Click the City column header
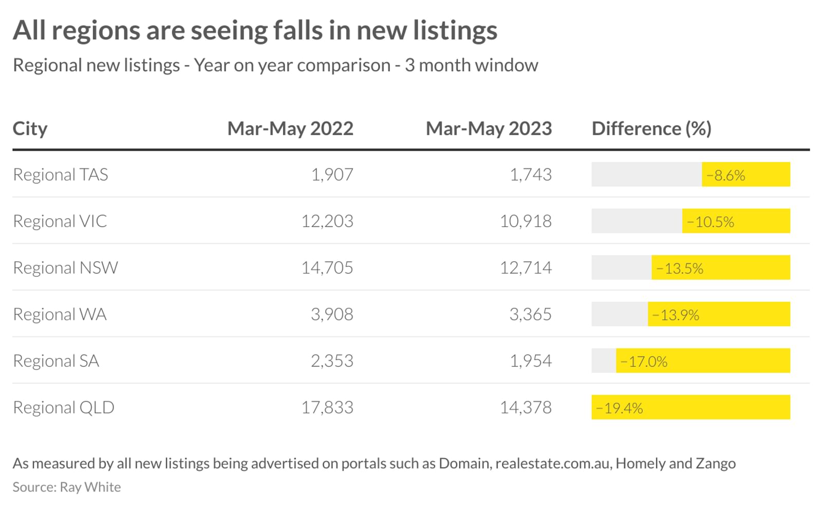Screen dimensions: 822x506 tap(30, 128)
